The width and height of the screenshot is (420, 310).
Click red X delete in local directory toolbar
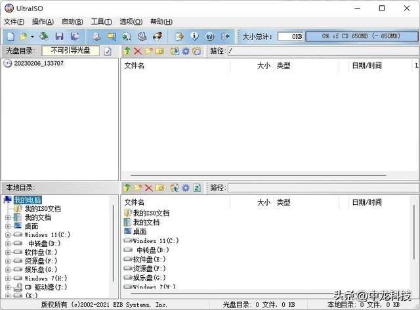point(149,188)
